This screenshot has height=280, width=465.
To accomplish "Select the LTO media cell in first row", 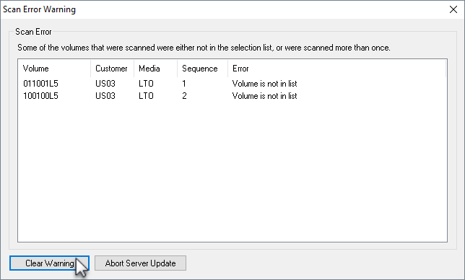I will point(146,84).
